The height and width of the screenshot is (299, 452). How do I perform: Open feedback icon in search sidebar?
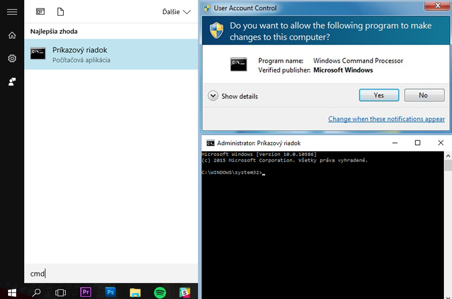click(x=12, y=82)
